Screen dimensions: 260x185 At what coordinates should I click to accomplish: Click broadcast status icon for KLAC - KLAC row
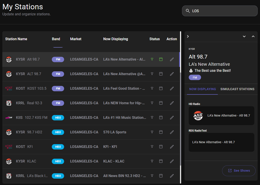coord(152,161)
